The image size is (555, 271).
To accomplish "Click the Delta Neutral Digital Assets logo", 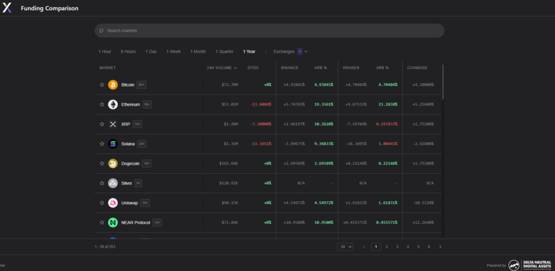I will point(530,266).
